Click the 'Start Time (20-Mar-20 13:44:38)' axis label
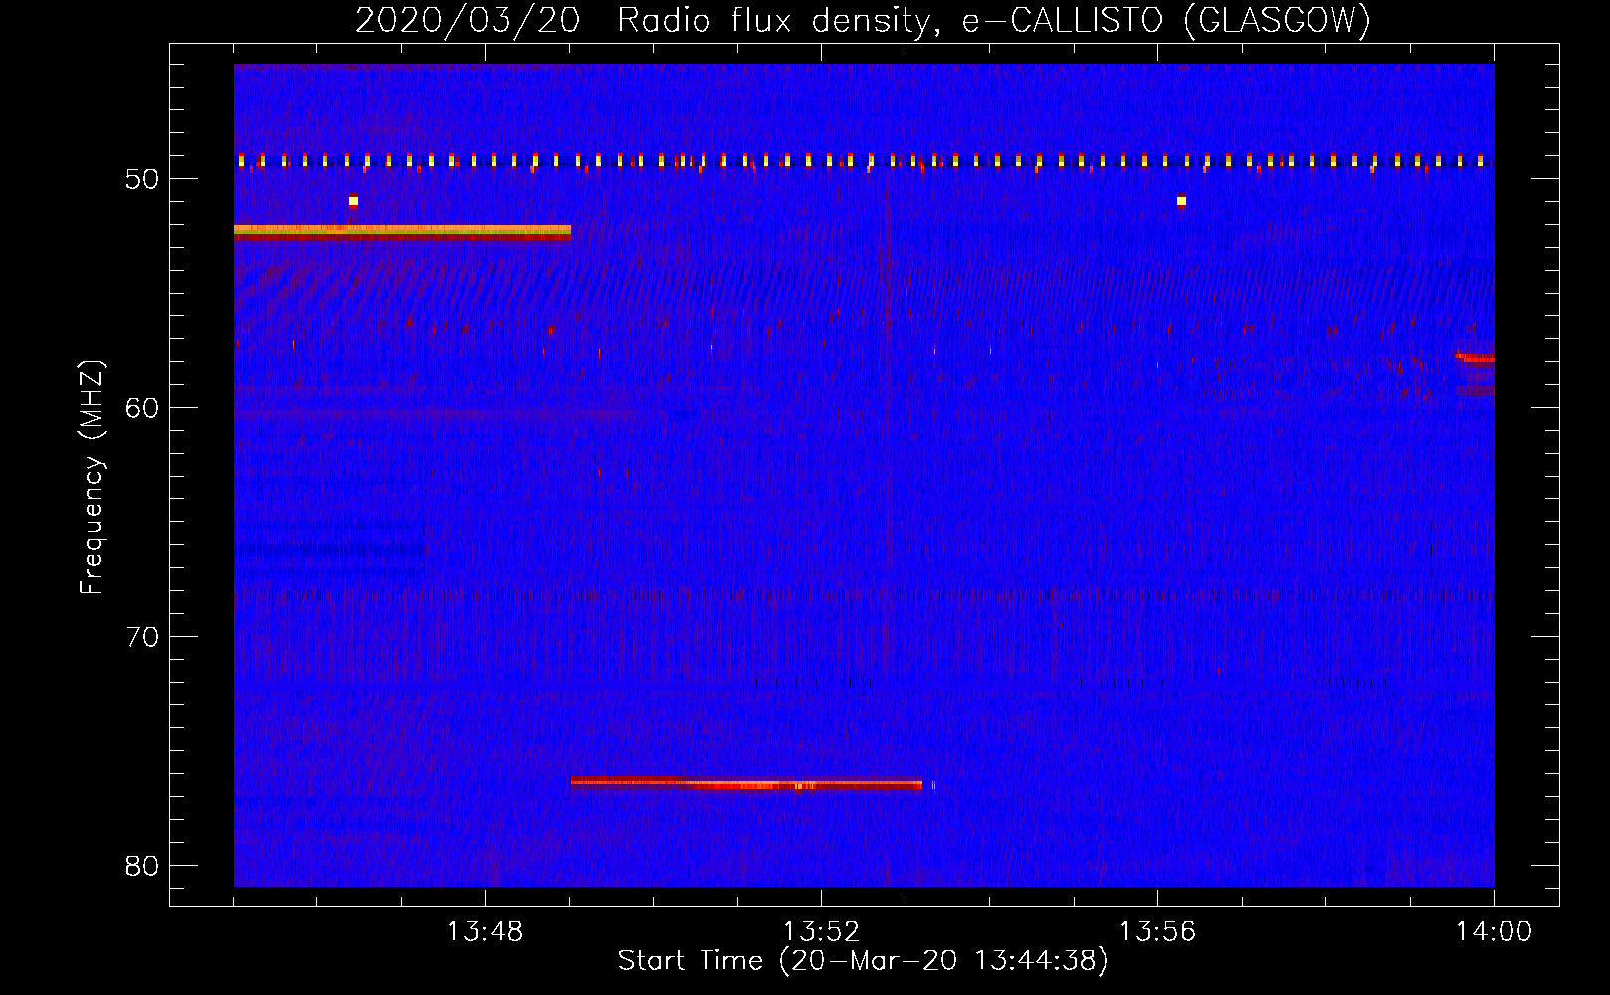 (863, 961)
